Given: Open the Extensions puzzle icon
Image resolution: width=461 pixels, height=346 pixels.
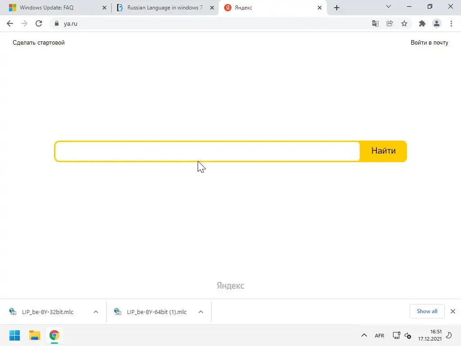Looking at the screenshot, I should (x=422, y=23).
